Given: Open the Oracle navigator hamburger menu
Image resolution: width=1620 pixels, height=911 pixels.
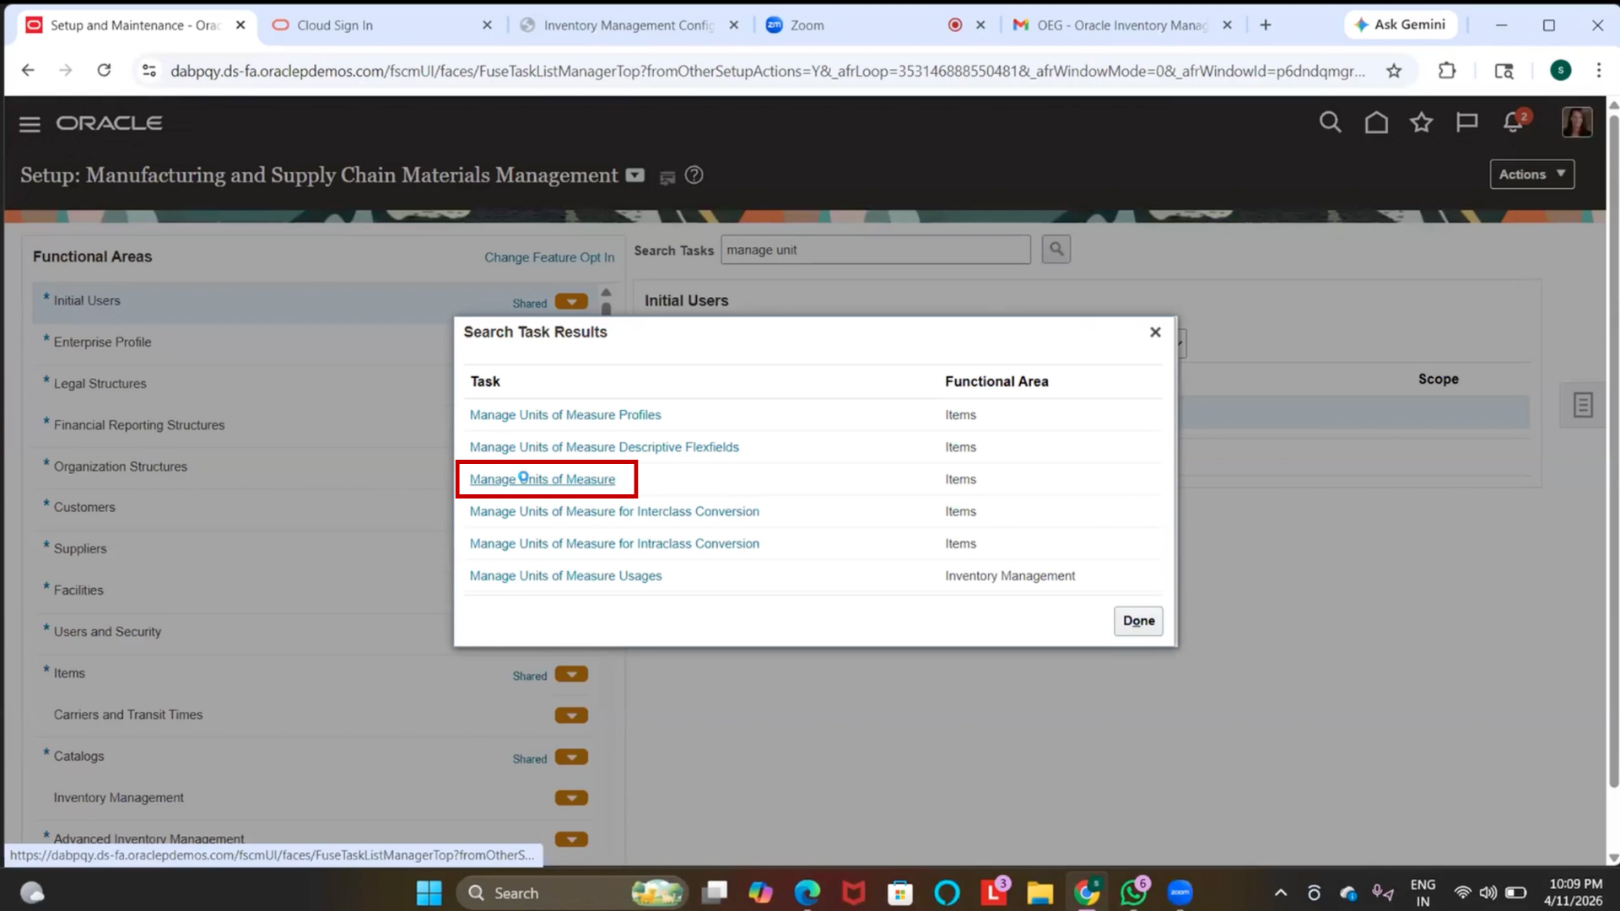Looking at the screenshot, I should tap(30, 124).
